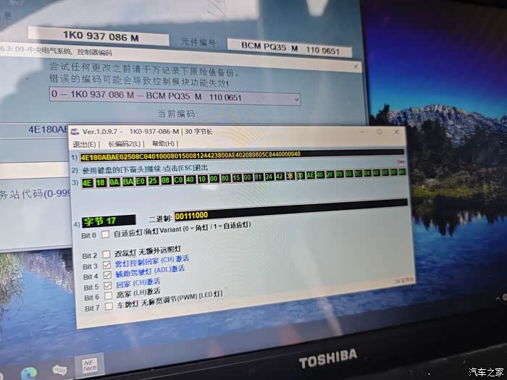507x380 pixels.
Task: Minimize the long coding helper window
Action: (x=362, y=132)
